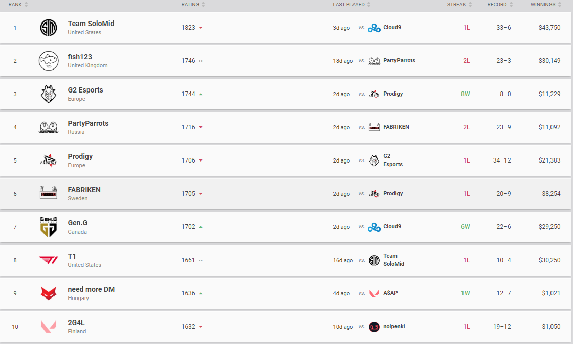Open Prodigy team name link in rank 5
573x344 pixels.
[80, 156]
